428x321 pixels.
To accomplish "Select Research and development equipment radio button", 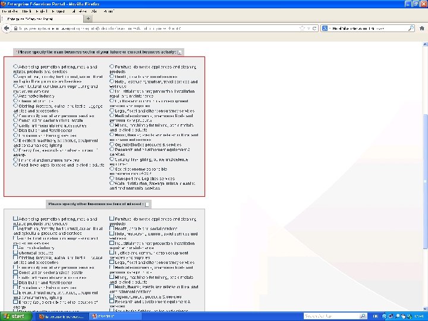I will pyautogui.click(x=112, y=149).
